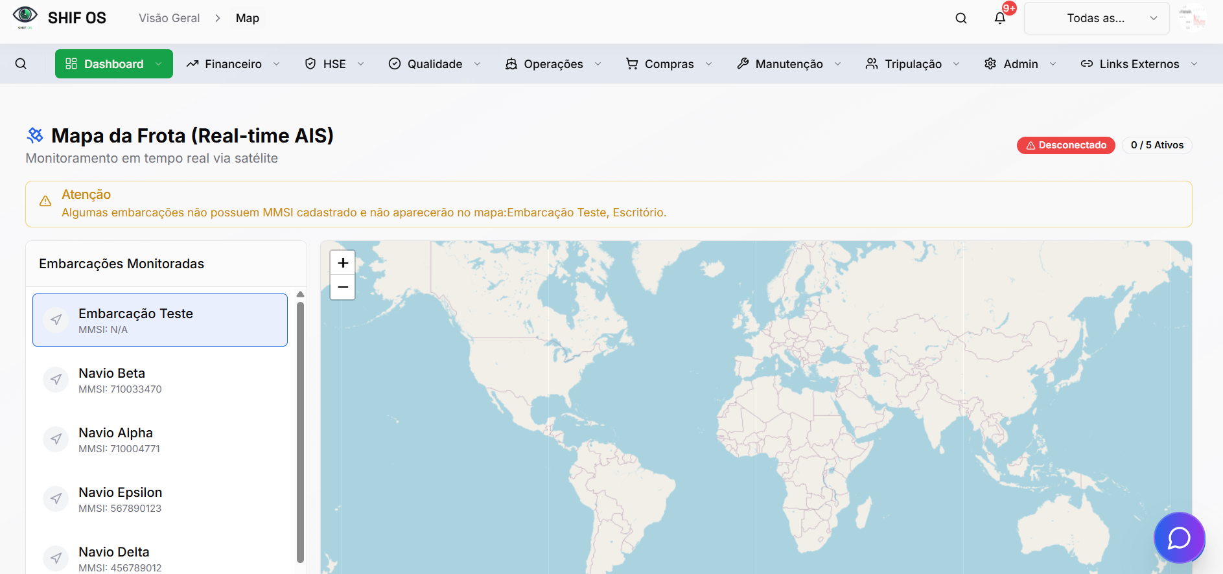Zoom in the map with plus button
This screenshot has width=1223, height=574.
point(343,262)
